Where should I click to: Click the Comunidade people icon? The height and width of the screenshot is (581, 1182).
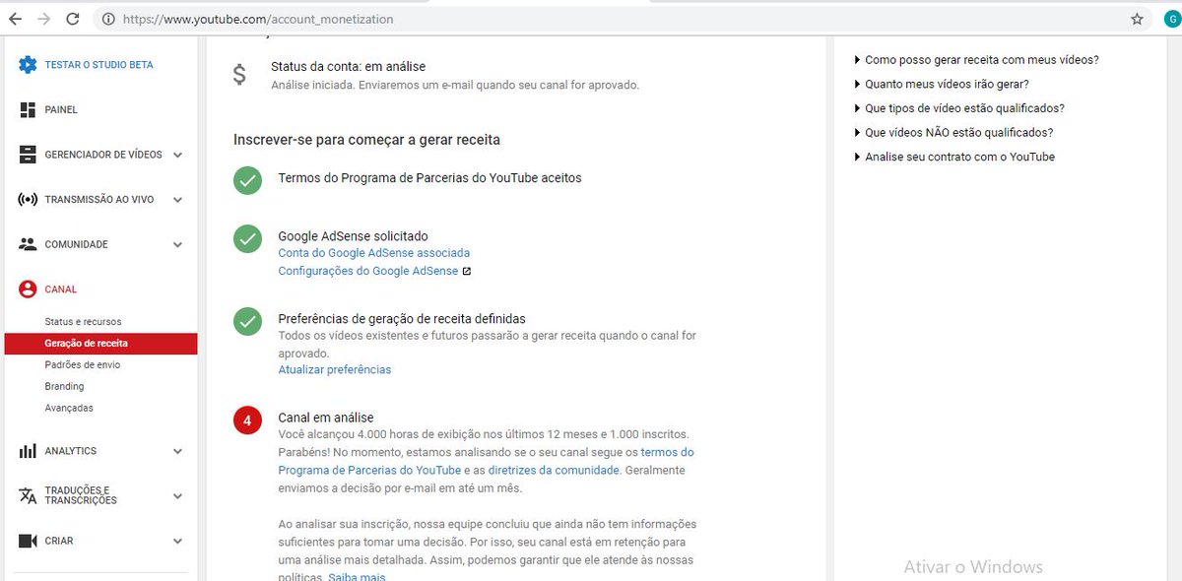tap(28, 244)
